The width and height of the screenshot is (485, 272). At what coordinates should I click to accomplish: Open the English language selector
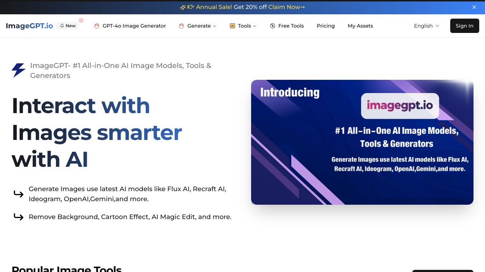pos(427,26)
